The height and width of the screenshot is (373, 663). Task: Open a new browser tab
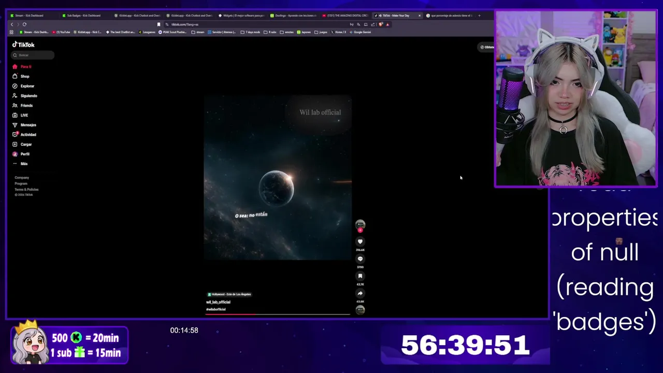pyautogui.click(x=479, y=16)
